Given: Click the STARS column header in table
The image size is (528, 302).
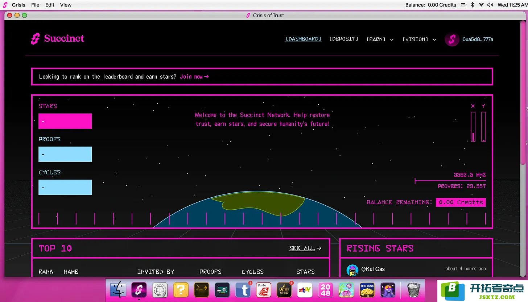Looking at the screenshot, I should (306, 272).
